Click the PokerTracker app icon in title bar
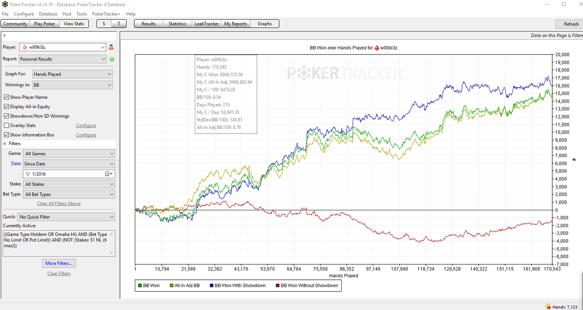The width and height of the screenshot is (583, 310). pyautogui.click(x=5, y=4)
